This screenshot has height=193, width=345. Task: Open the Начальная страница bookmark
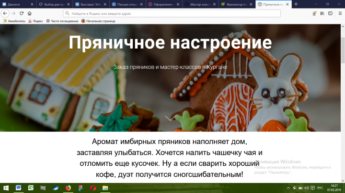click(98, 21)
